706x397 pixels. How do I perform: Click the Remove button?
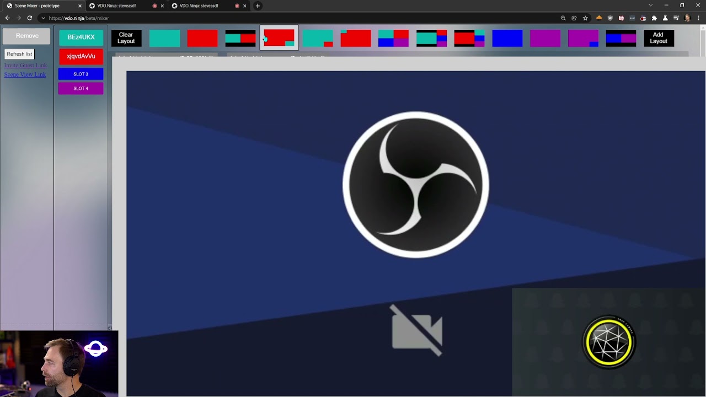(x=27, y=36)
